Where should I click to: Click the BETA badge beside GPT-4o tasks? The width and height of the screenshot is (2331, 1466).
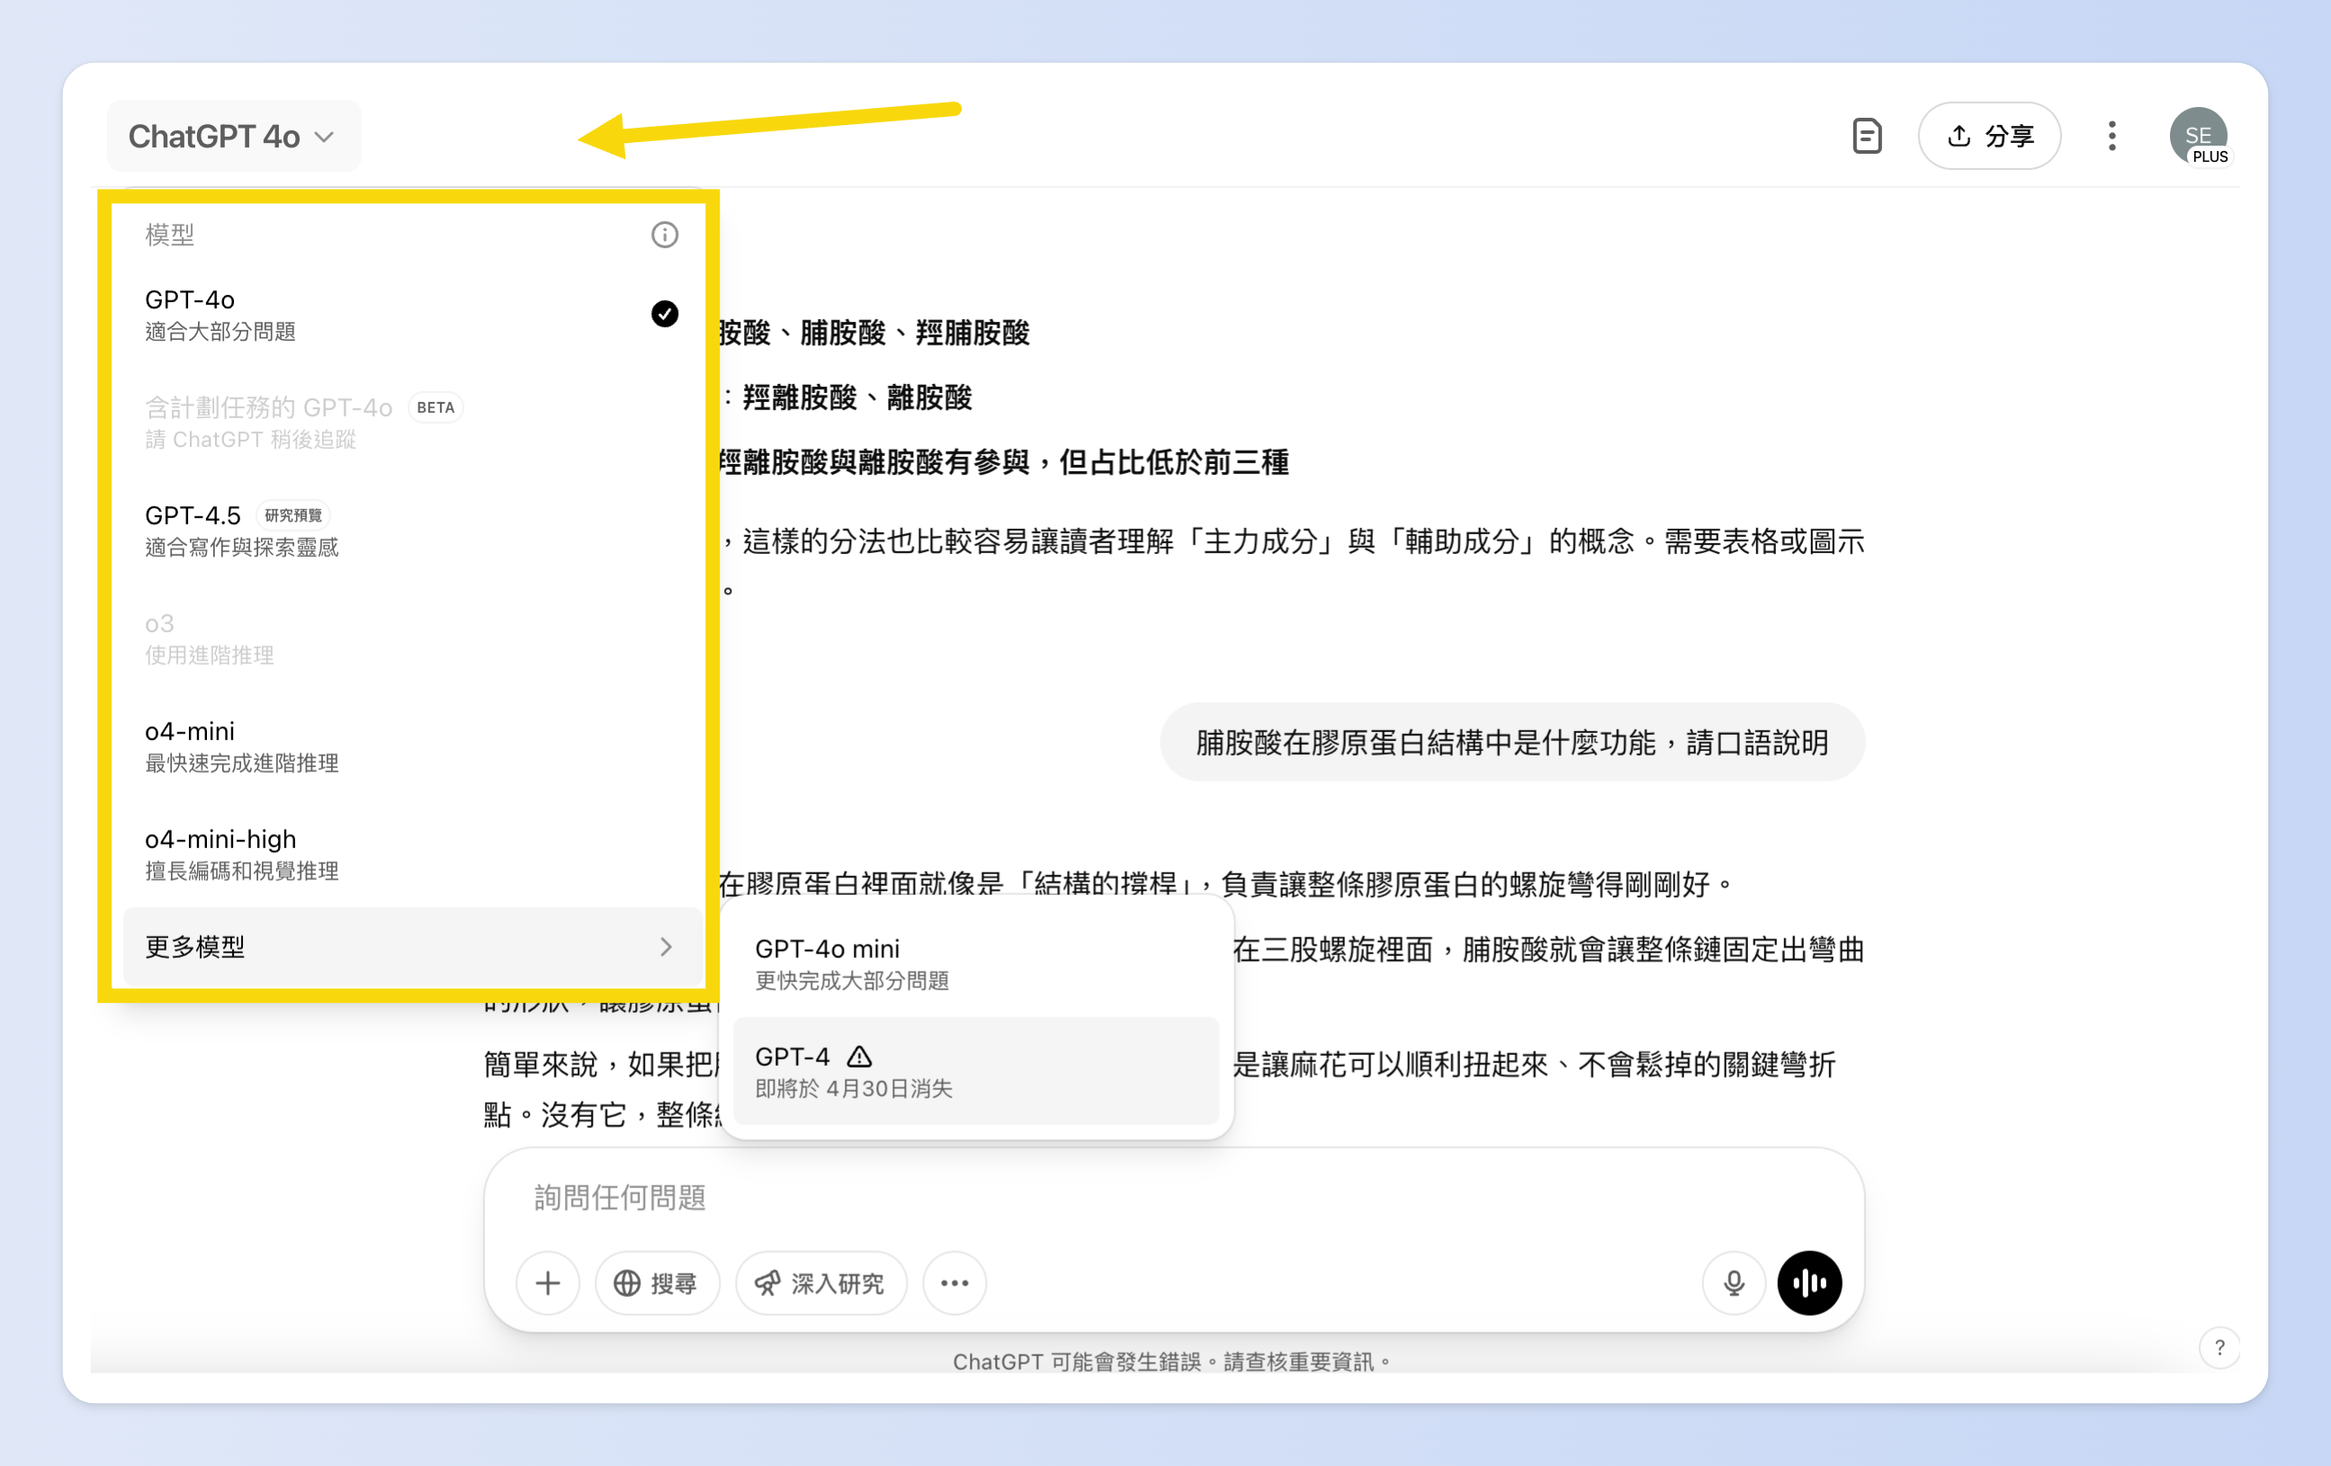tap(435, 407)
